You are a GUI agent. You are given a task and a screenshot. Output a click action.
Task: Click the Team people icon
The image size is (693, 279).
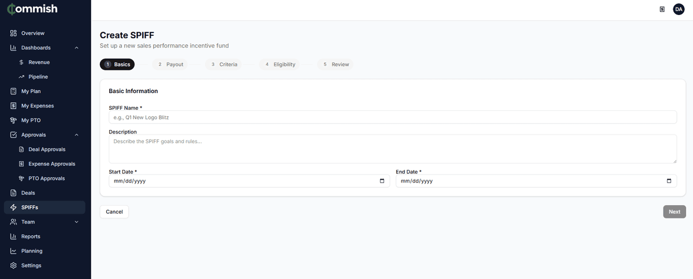pyautogui.click(x=13, y=222)
